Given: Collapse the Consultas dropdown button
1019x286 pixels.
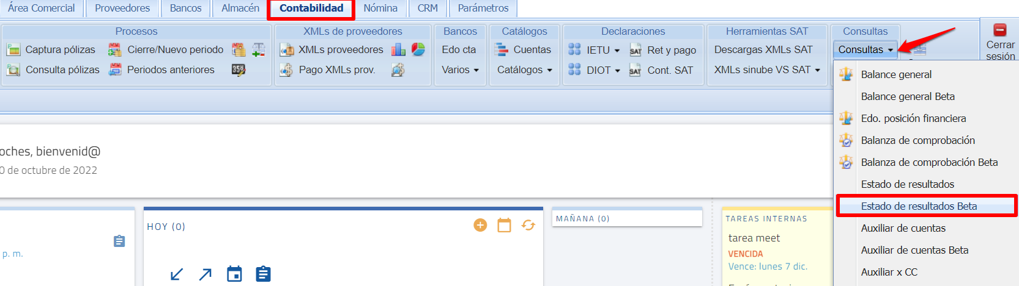Looking at the screenshot, I should click(x=865, y=49).
